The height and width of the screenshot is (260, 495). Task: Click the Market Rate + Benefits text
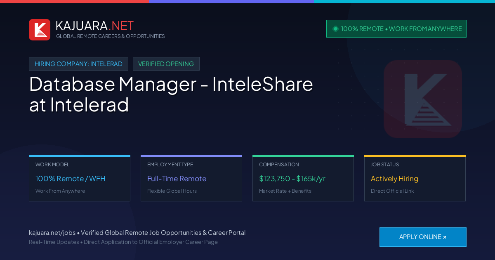point(285,191)
